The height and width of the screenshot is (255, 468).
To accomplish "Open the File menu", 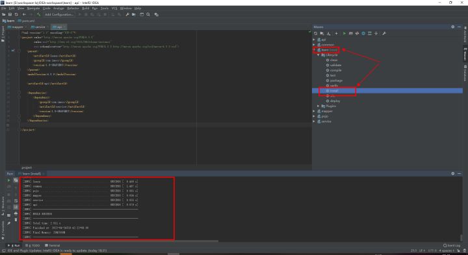I will [x=4, y=8].
